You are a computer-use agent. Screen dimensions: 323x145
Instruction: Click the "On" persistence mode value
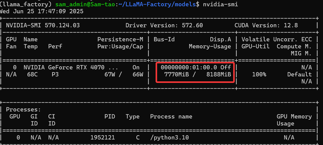tap(136, 67)
